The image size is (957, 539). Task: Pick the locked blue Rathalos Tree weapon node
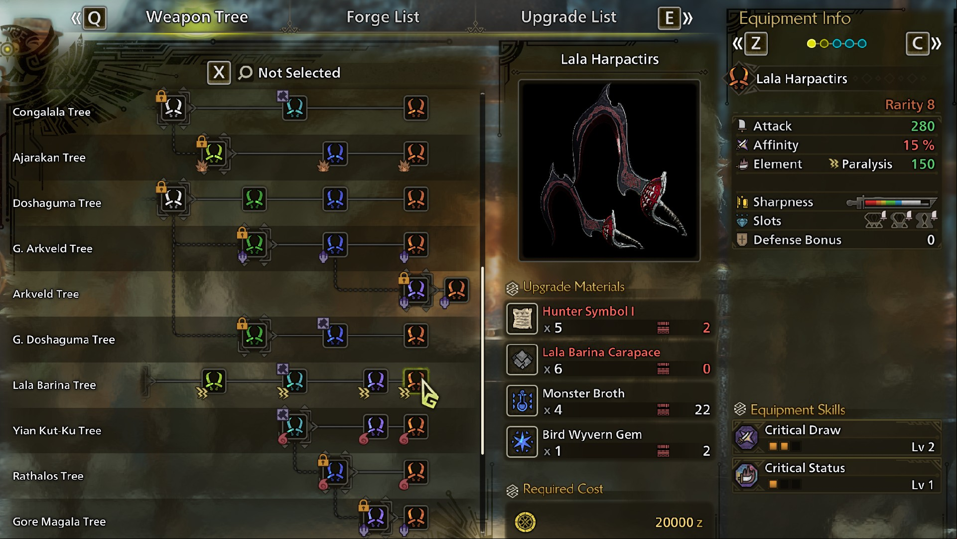(x=335, y=472)
